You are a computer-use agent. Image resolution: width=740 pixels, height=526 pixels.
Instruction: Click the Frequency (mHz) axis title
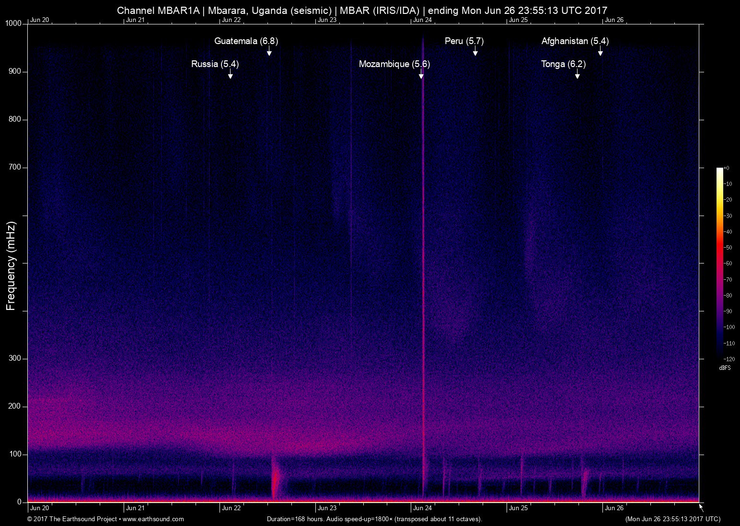pyautogui.click(x=11, y=266)
